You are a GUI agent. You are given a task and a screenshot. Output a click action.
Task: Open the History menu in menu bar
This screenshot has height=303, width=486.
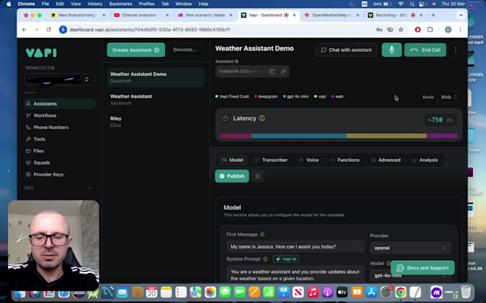pyautogui.click(x=95, y=4)
